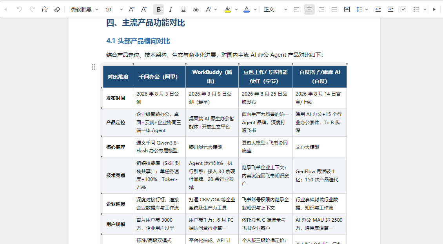Select the WorkBuddy（腾讯） header cell
Screen dimensions: 443x244
click(x=212, y=77)
